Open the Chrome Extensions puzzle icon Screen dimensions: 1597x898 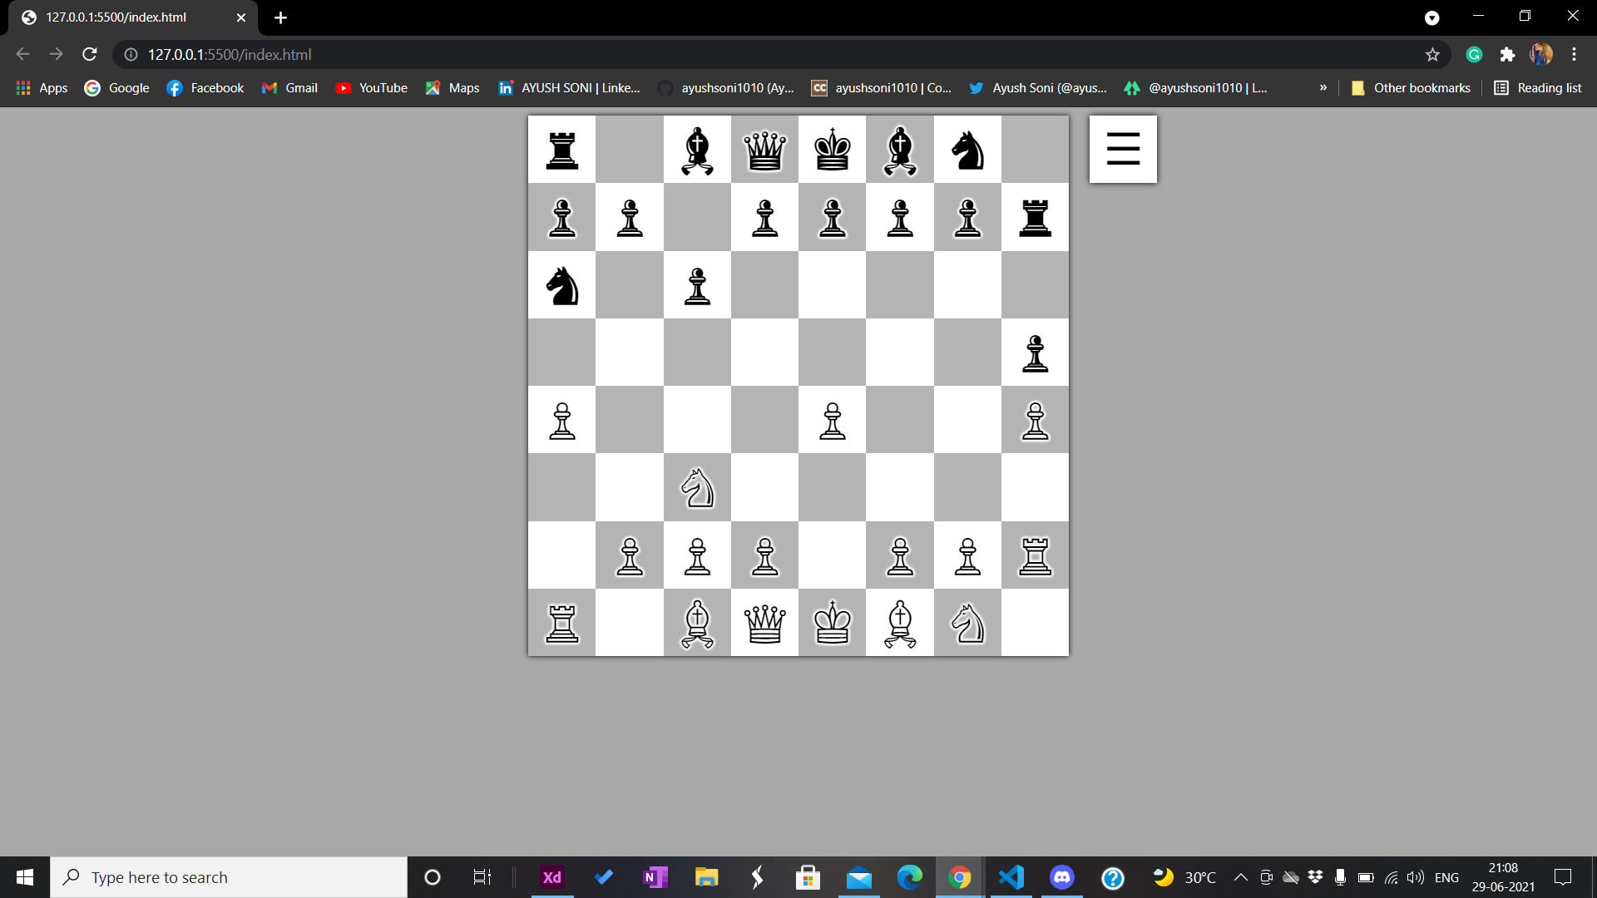coord(1507,55)
